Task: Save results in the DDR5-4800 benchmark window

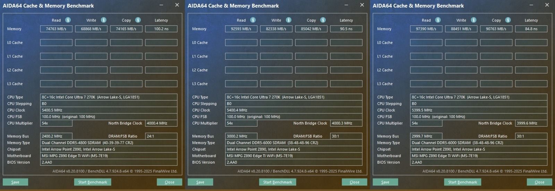Action: click(15, 182)
